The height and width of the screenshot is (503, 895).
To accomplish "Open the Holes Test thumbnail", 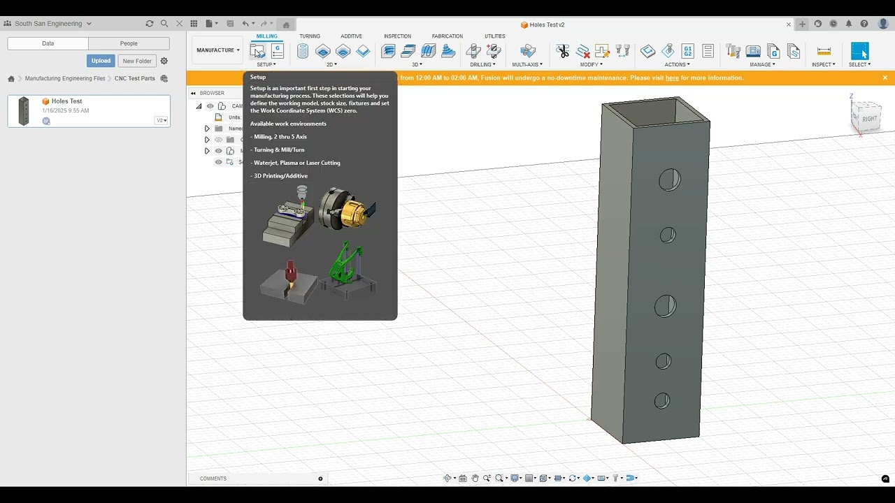I will pyautogui.click(x=24, y=111).
